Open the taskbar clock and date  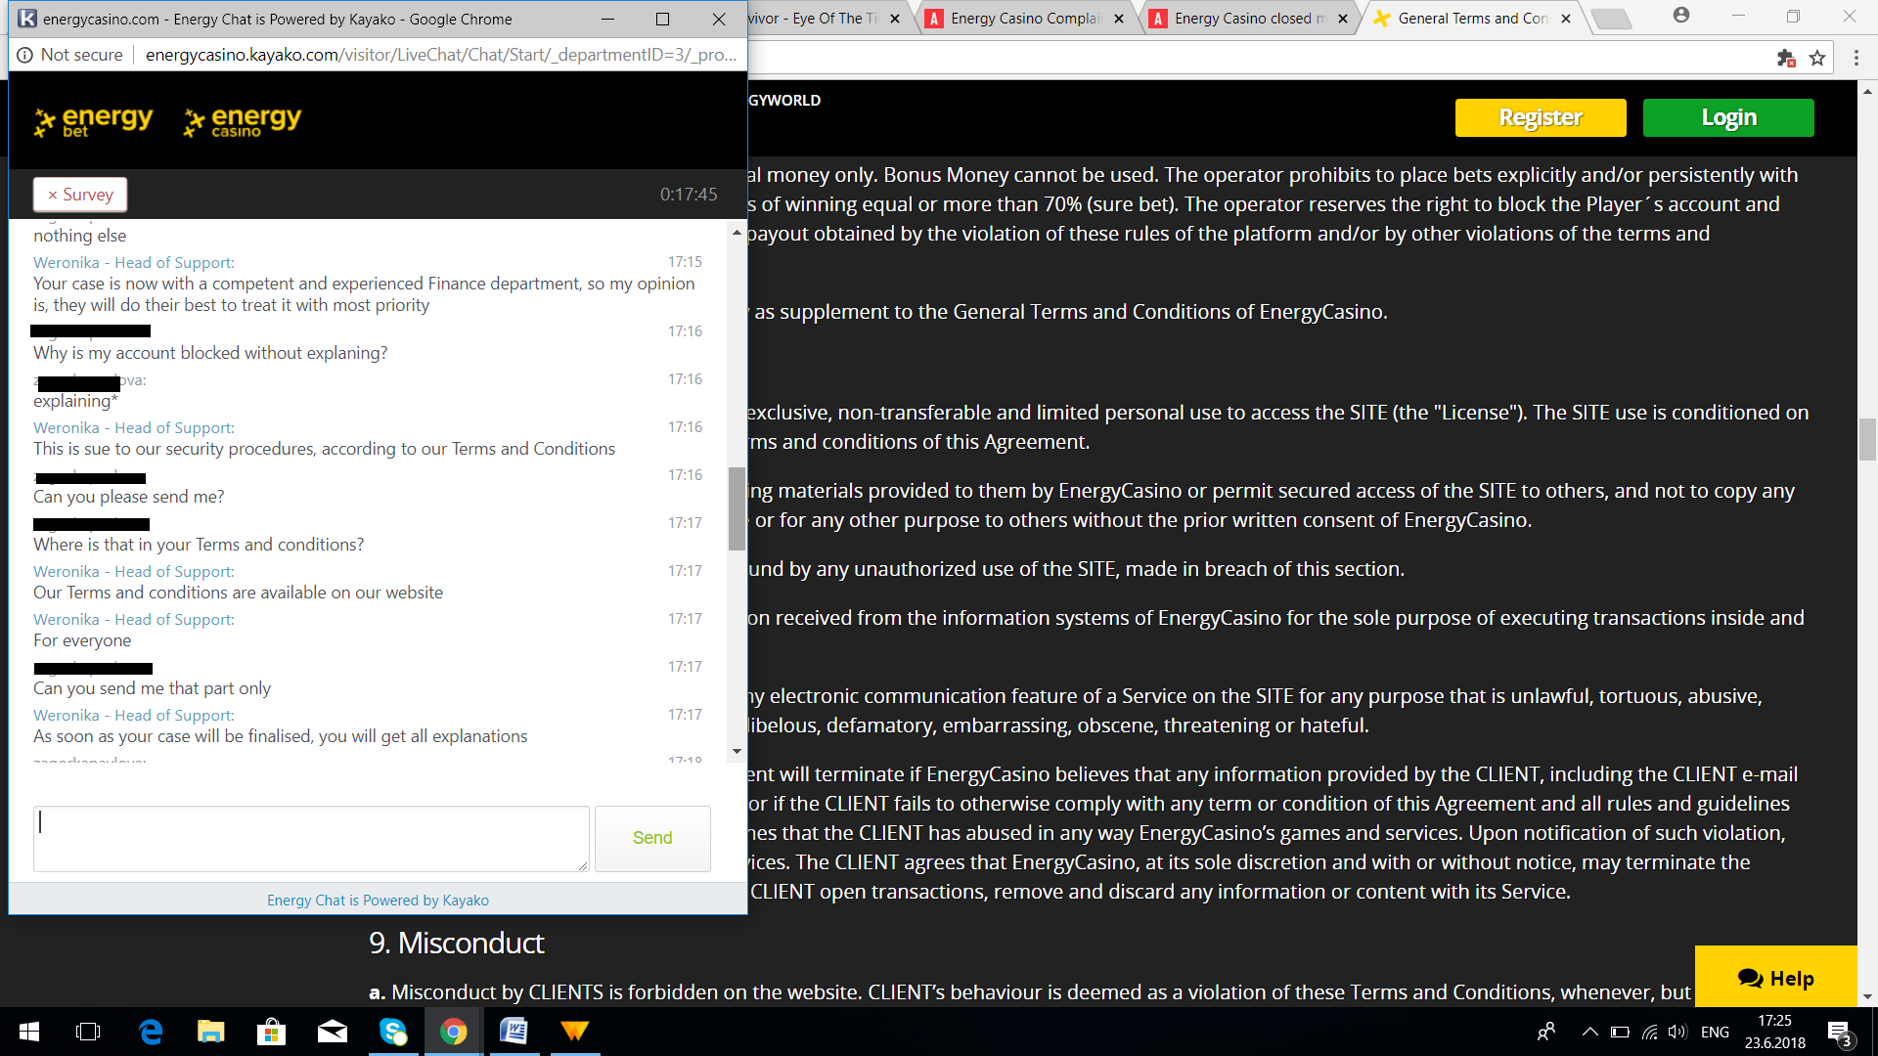click(1775, 1032)
